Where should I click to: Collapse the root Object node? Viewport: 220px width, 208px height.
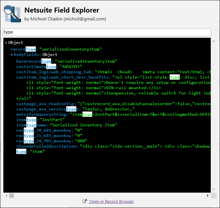pos(6,43)
